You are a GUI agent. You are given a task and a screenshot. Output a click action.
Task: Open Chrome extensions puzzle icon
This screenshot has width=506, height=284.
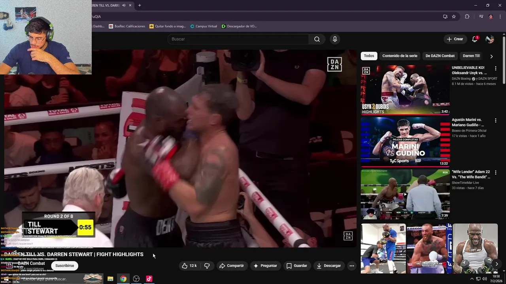(467, 17)
